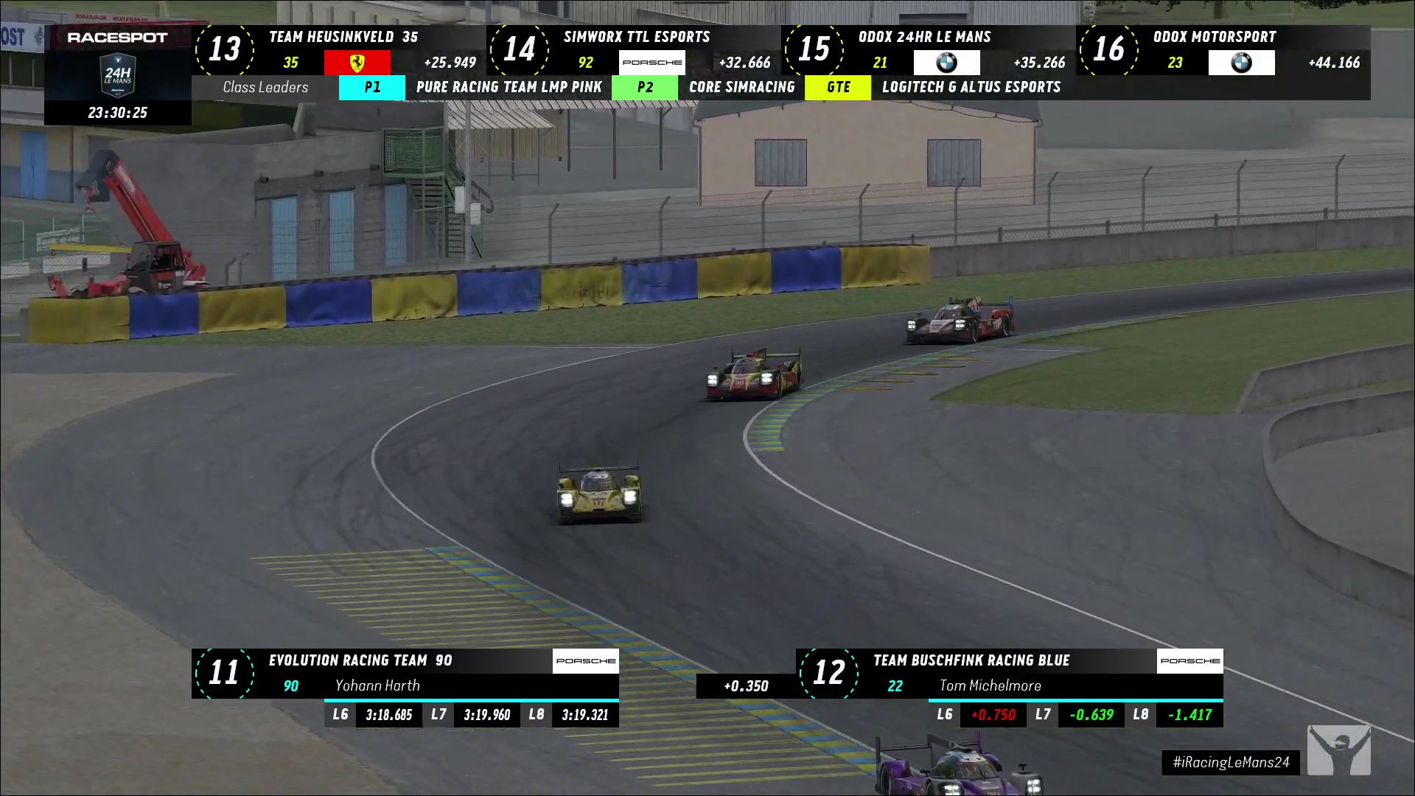Click the Porsche logo beside Simworx TTL Esports
This screenshot has height=796, width=1415.
651,63
